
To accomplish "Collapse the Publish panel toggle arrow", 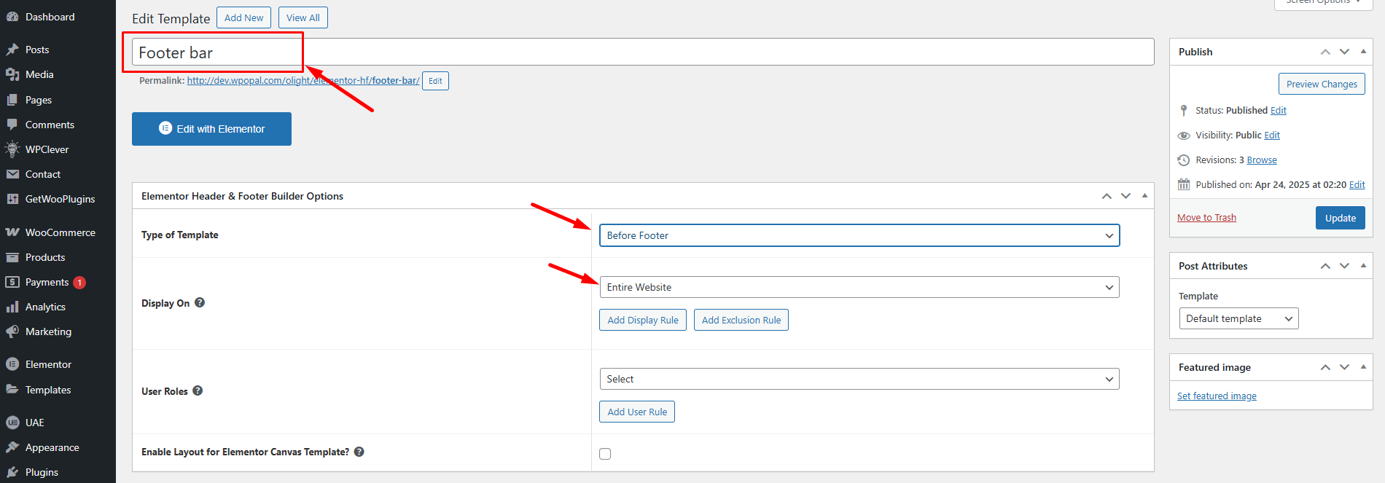I will coord(1363,52).
